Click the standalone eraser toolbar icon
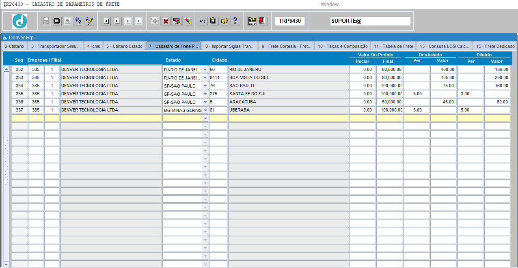Viewport: 518px width, 268px height. 187,21
